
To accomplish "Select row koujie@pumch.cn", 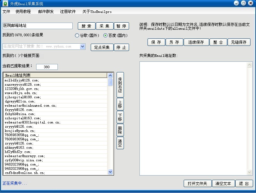I will click(x=55, y=131).
